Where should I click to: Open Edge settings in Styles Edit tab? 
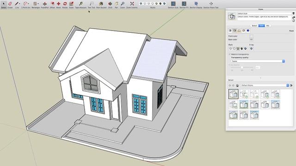(230, 30)
